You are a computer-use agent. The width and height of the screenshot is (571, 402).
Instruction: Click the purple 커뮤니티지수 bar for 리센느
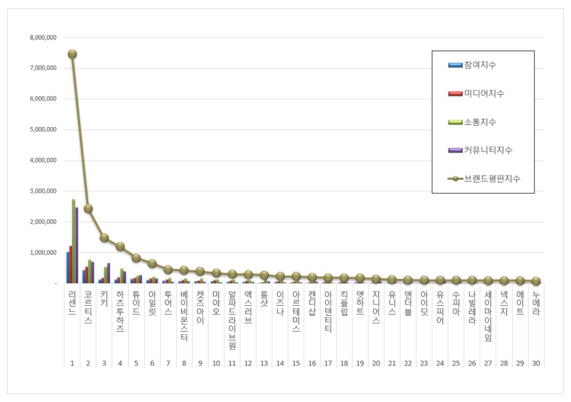click(x=76, y=245)
